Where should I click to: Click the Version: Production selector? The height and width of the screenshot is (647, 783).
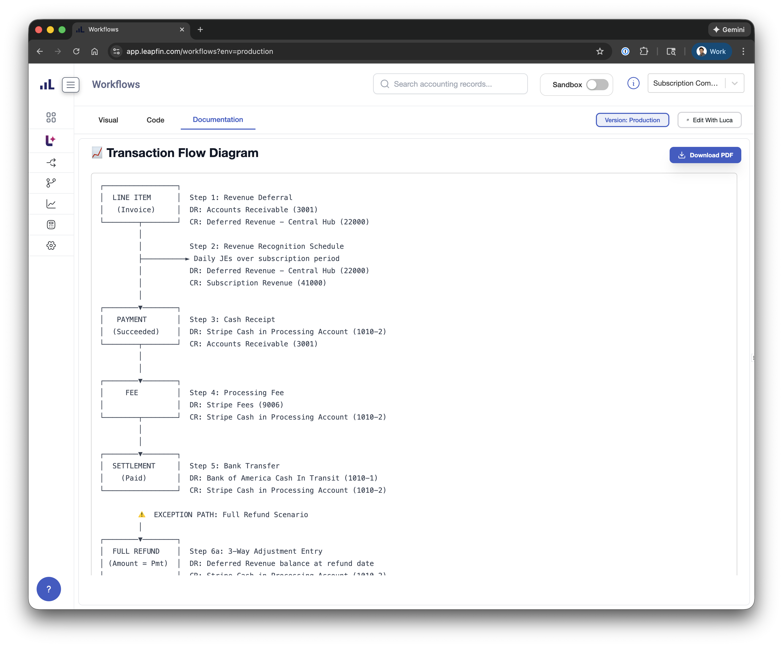click(x=632, y=120)
